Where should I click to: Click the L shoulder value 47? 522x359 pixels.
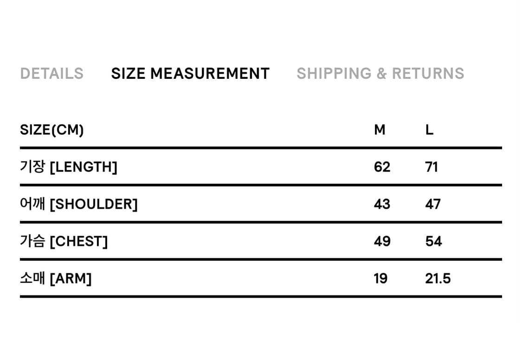tap(433, 204)
